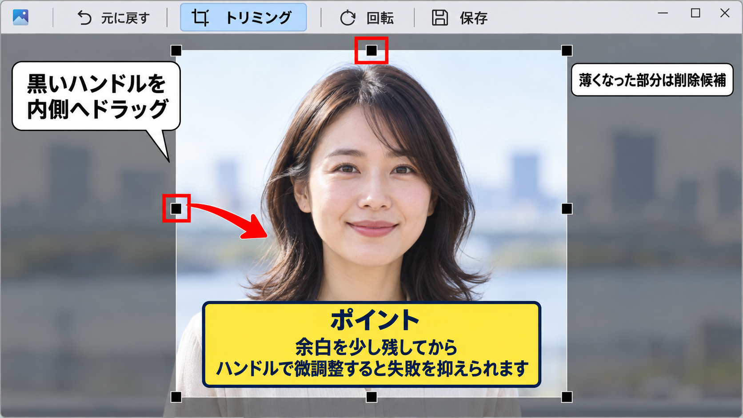Select the 保存 text label
743x418 pixels.
[x=474, y=18]
